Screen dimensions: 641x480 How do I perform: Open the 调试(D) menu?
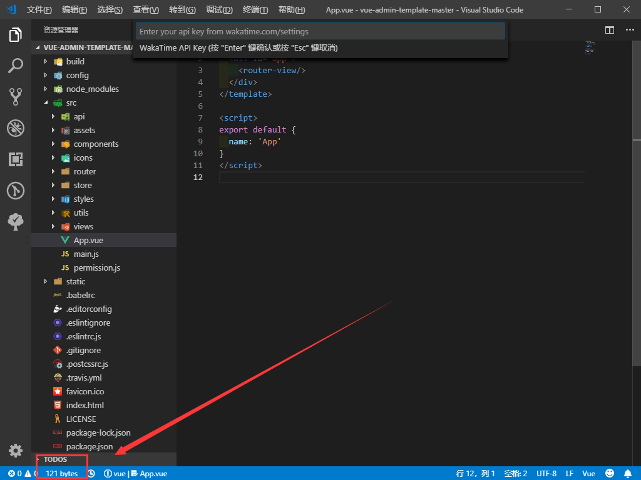220,10
